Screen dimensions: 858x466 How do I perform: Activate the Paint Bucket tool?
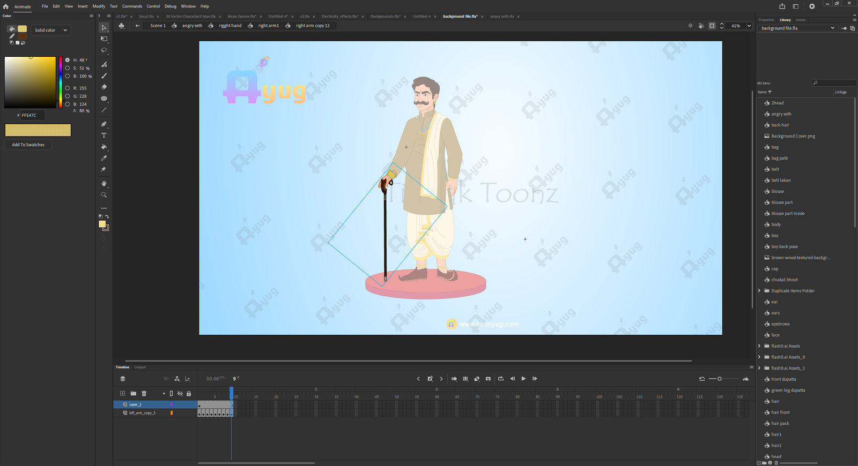(x=104, y=147)
